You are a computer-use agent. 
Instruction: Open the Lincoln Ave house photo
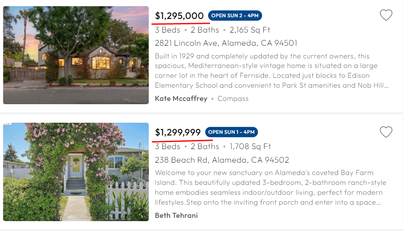[x=76, y=55]
